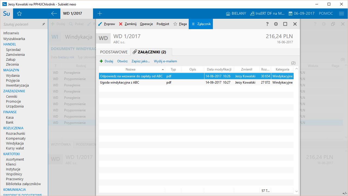Select the Ugoda windykacyjna z ABC row
The width and height of the screenshot is (348, 196).
120,82
